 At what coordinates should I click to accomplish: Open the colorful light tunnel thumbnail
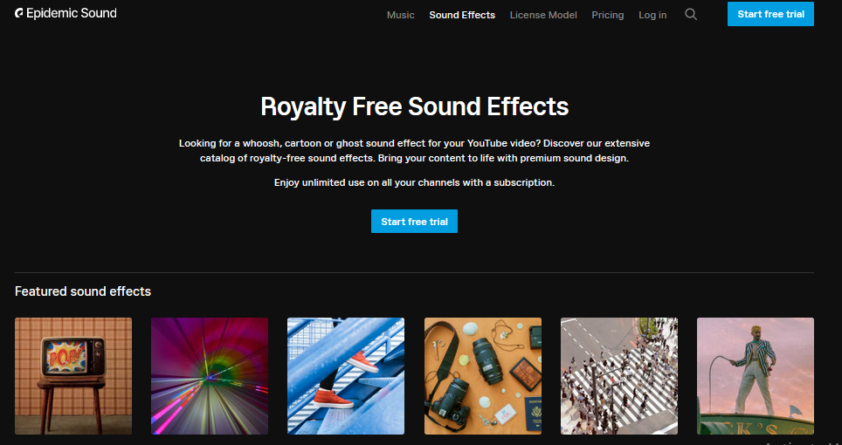(x=210, y=376)
